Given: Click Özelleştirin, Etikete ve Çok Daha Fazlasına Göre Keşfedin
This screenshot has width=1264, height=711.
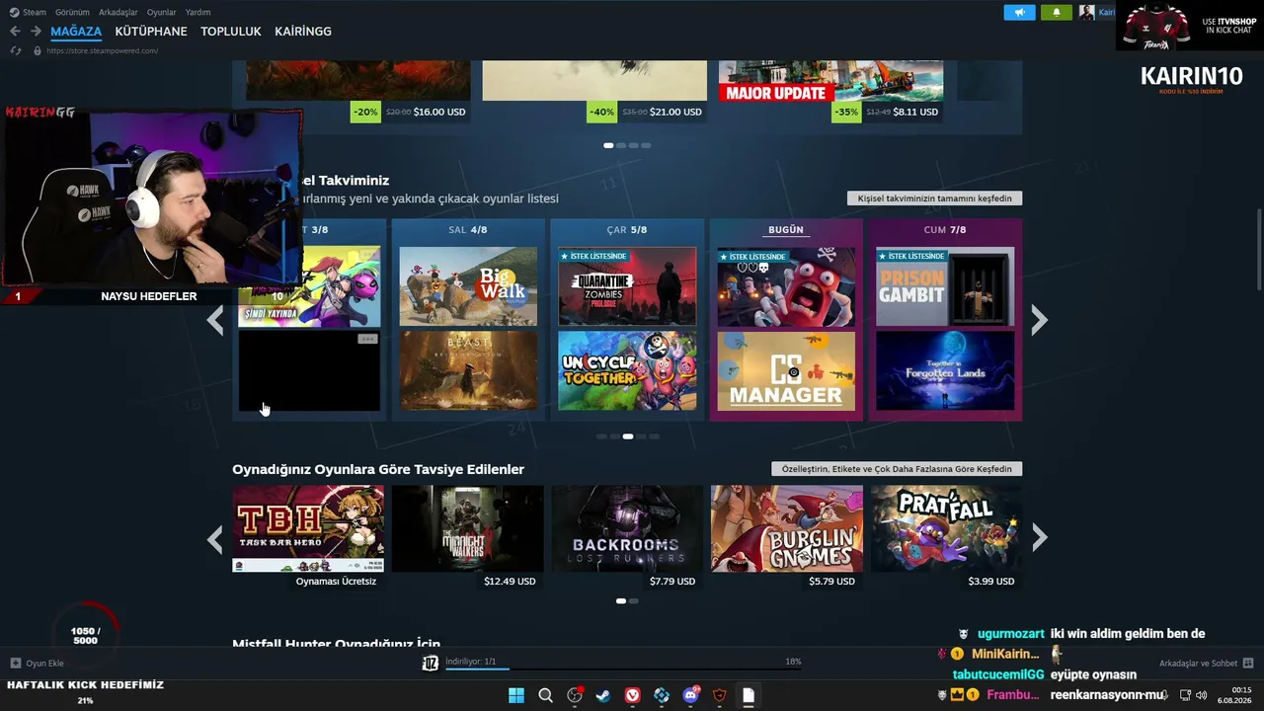Looking at the screenshot, I should [x=897, y=469].
